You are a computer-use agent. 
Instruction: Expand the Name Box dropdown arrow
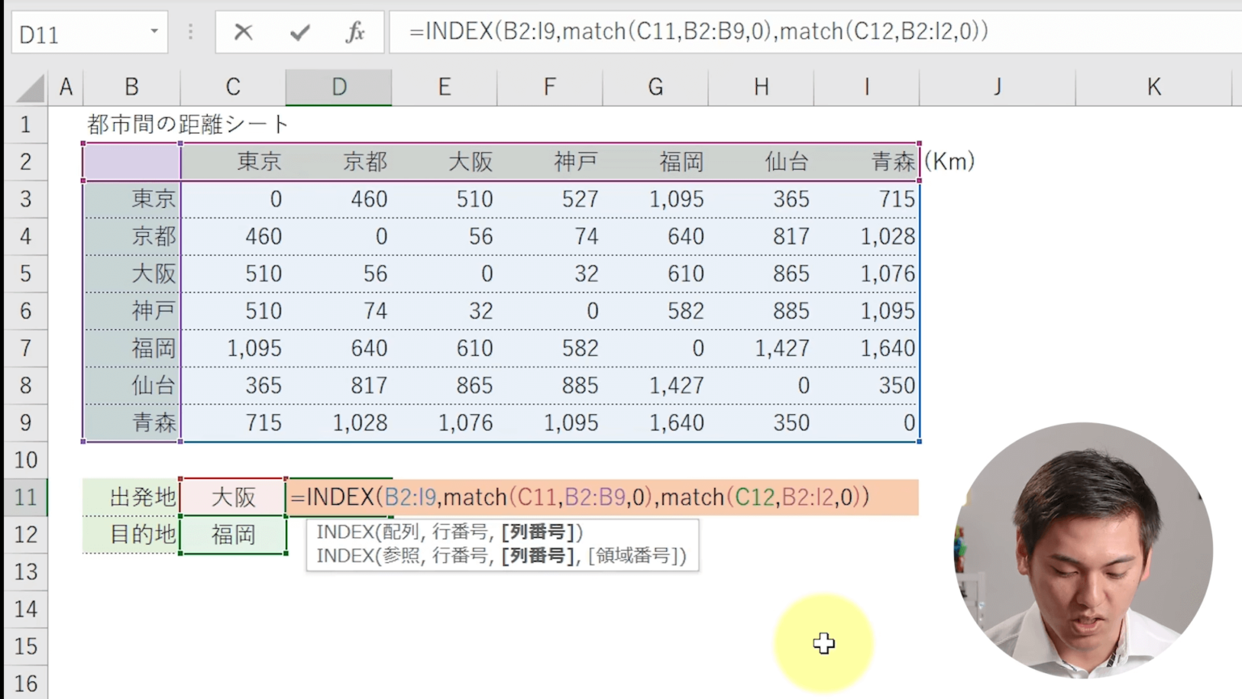coord(154,32)
